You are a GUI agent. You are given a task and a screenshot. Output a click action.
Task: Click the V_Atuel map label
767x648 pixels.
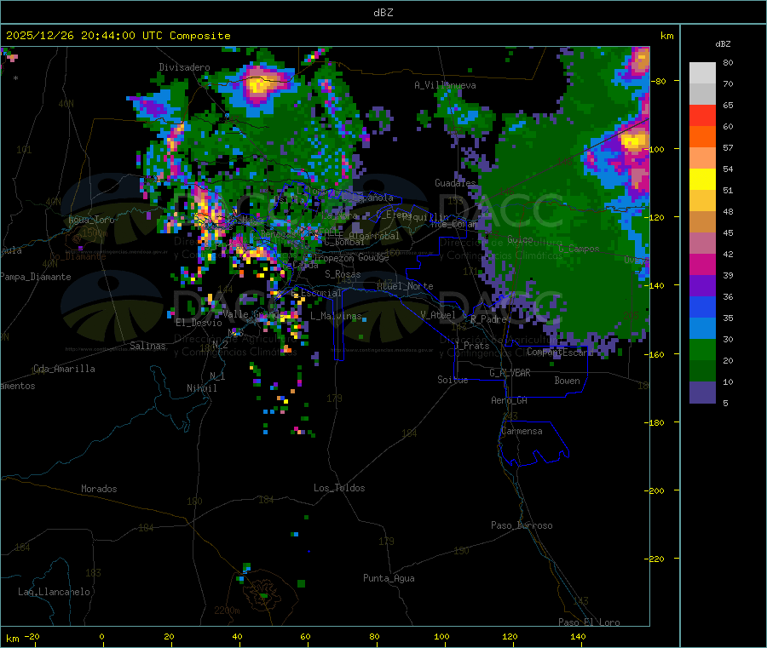438,315
